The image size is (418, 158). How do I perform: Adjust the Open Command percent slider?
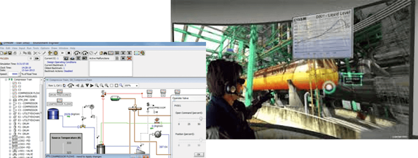click(x=201, y=119)
